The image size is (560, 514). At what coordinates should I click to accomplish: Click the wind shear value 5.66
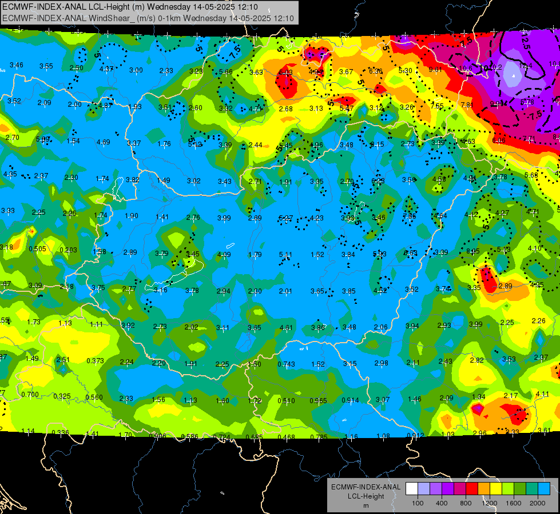(x=226, y=72)
